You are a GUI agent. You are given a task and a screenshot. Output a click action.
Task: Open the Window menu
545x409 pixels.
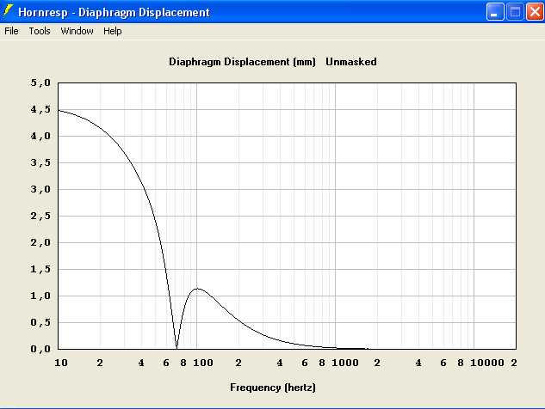(77, 31)
